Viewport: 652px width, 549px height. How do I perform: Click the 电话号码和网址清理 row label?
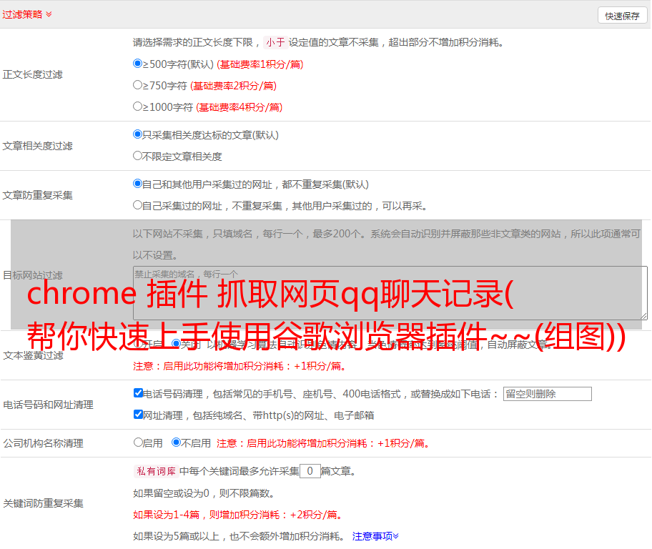pyautogui.click(x=48, y=405)
